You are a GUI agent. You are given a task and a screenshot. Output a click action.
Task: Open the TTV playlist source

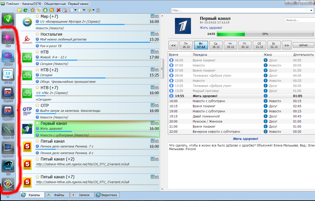click(8, 167)
